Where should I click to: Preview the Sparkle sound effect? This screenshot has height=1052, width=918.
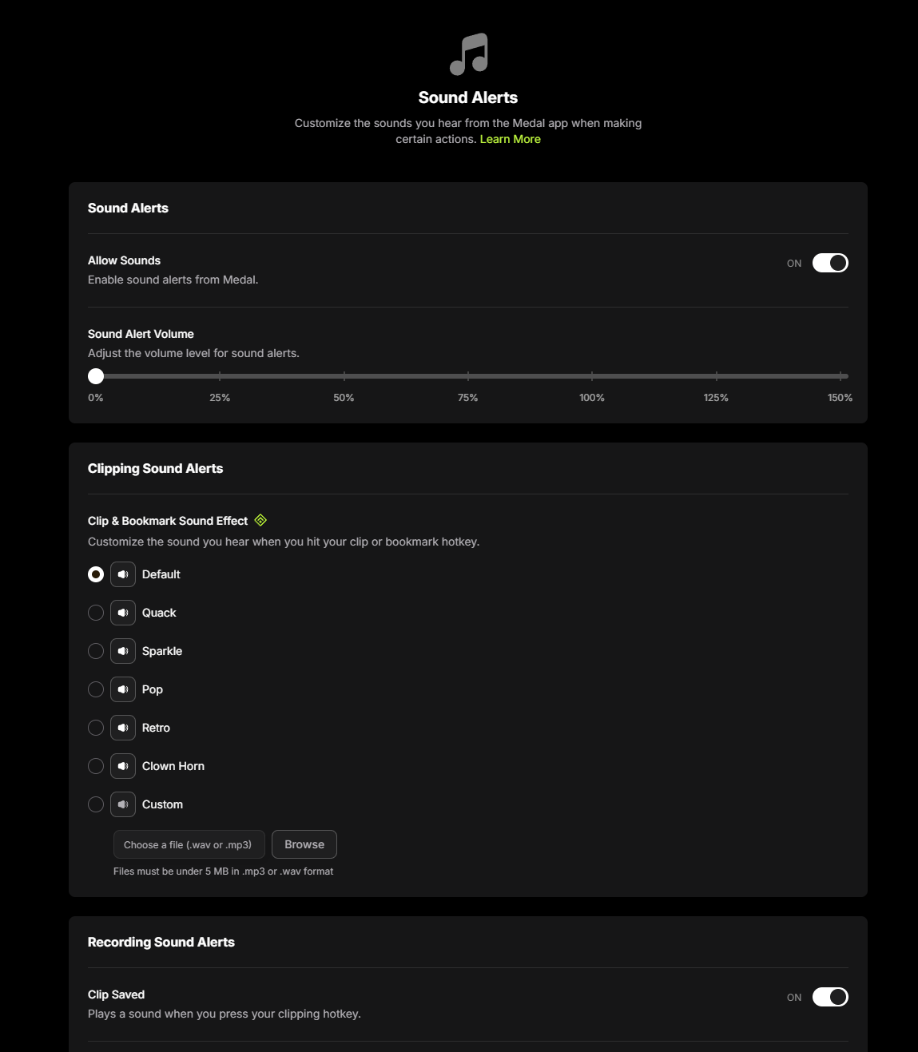coord(123,651)
